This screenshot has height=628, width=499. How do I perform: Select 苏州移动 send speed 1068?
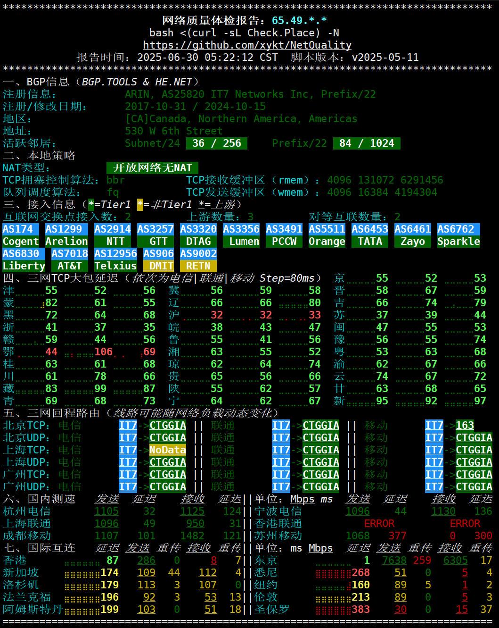coord(358,536)
